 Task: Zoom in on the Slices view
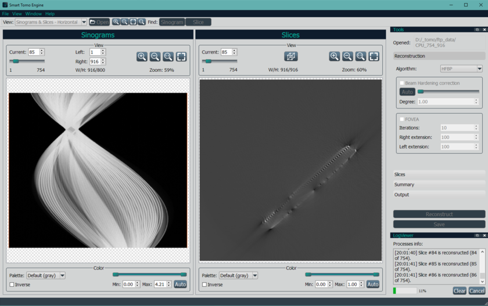[x=334, y=56]
